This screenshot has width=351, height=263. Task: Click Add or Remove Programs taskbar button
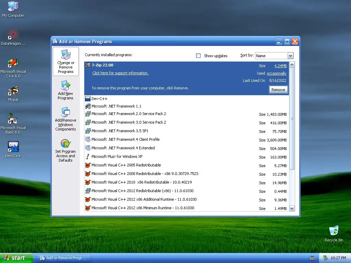pyautogui.click(x=63, y=258)
